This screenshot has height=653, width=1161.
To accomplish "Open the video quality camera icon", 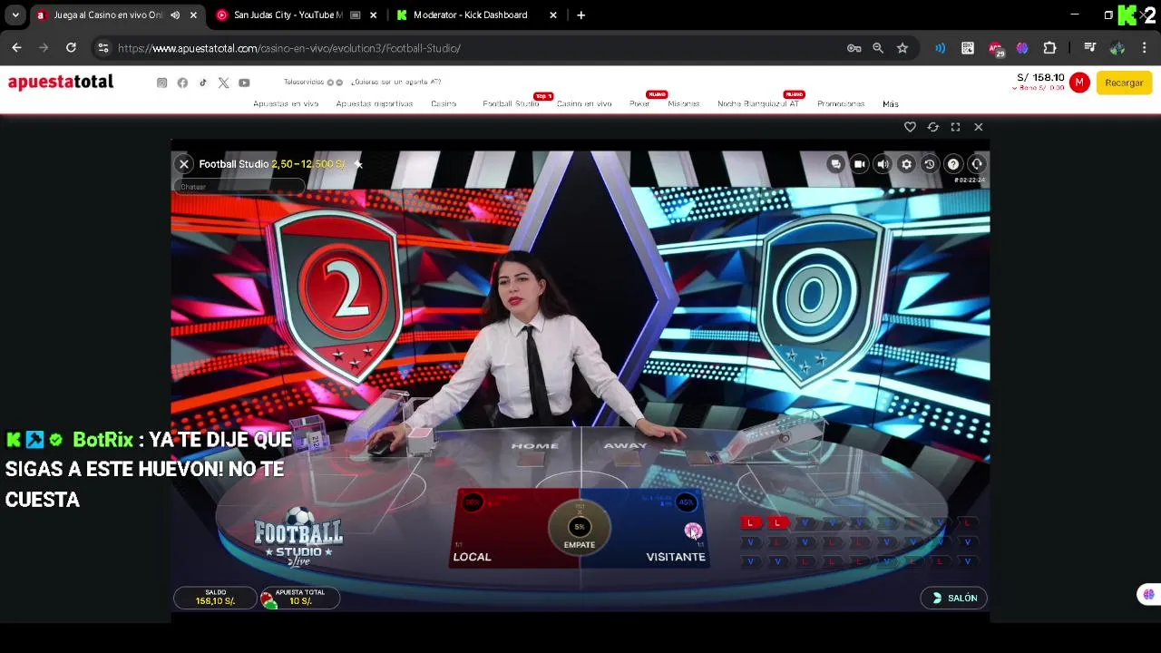I will click(x=859, y=164).
